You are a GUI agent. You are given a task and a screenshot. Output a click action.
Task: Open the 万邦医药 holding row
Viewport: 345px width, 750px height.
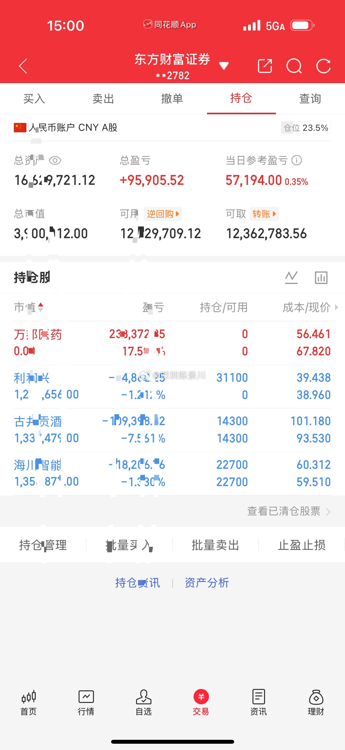click(x=172, y=343)
